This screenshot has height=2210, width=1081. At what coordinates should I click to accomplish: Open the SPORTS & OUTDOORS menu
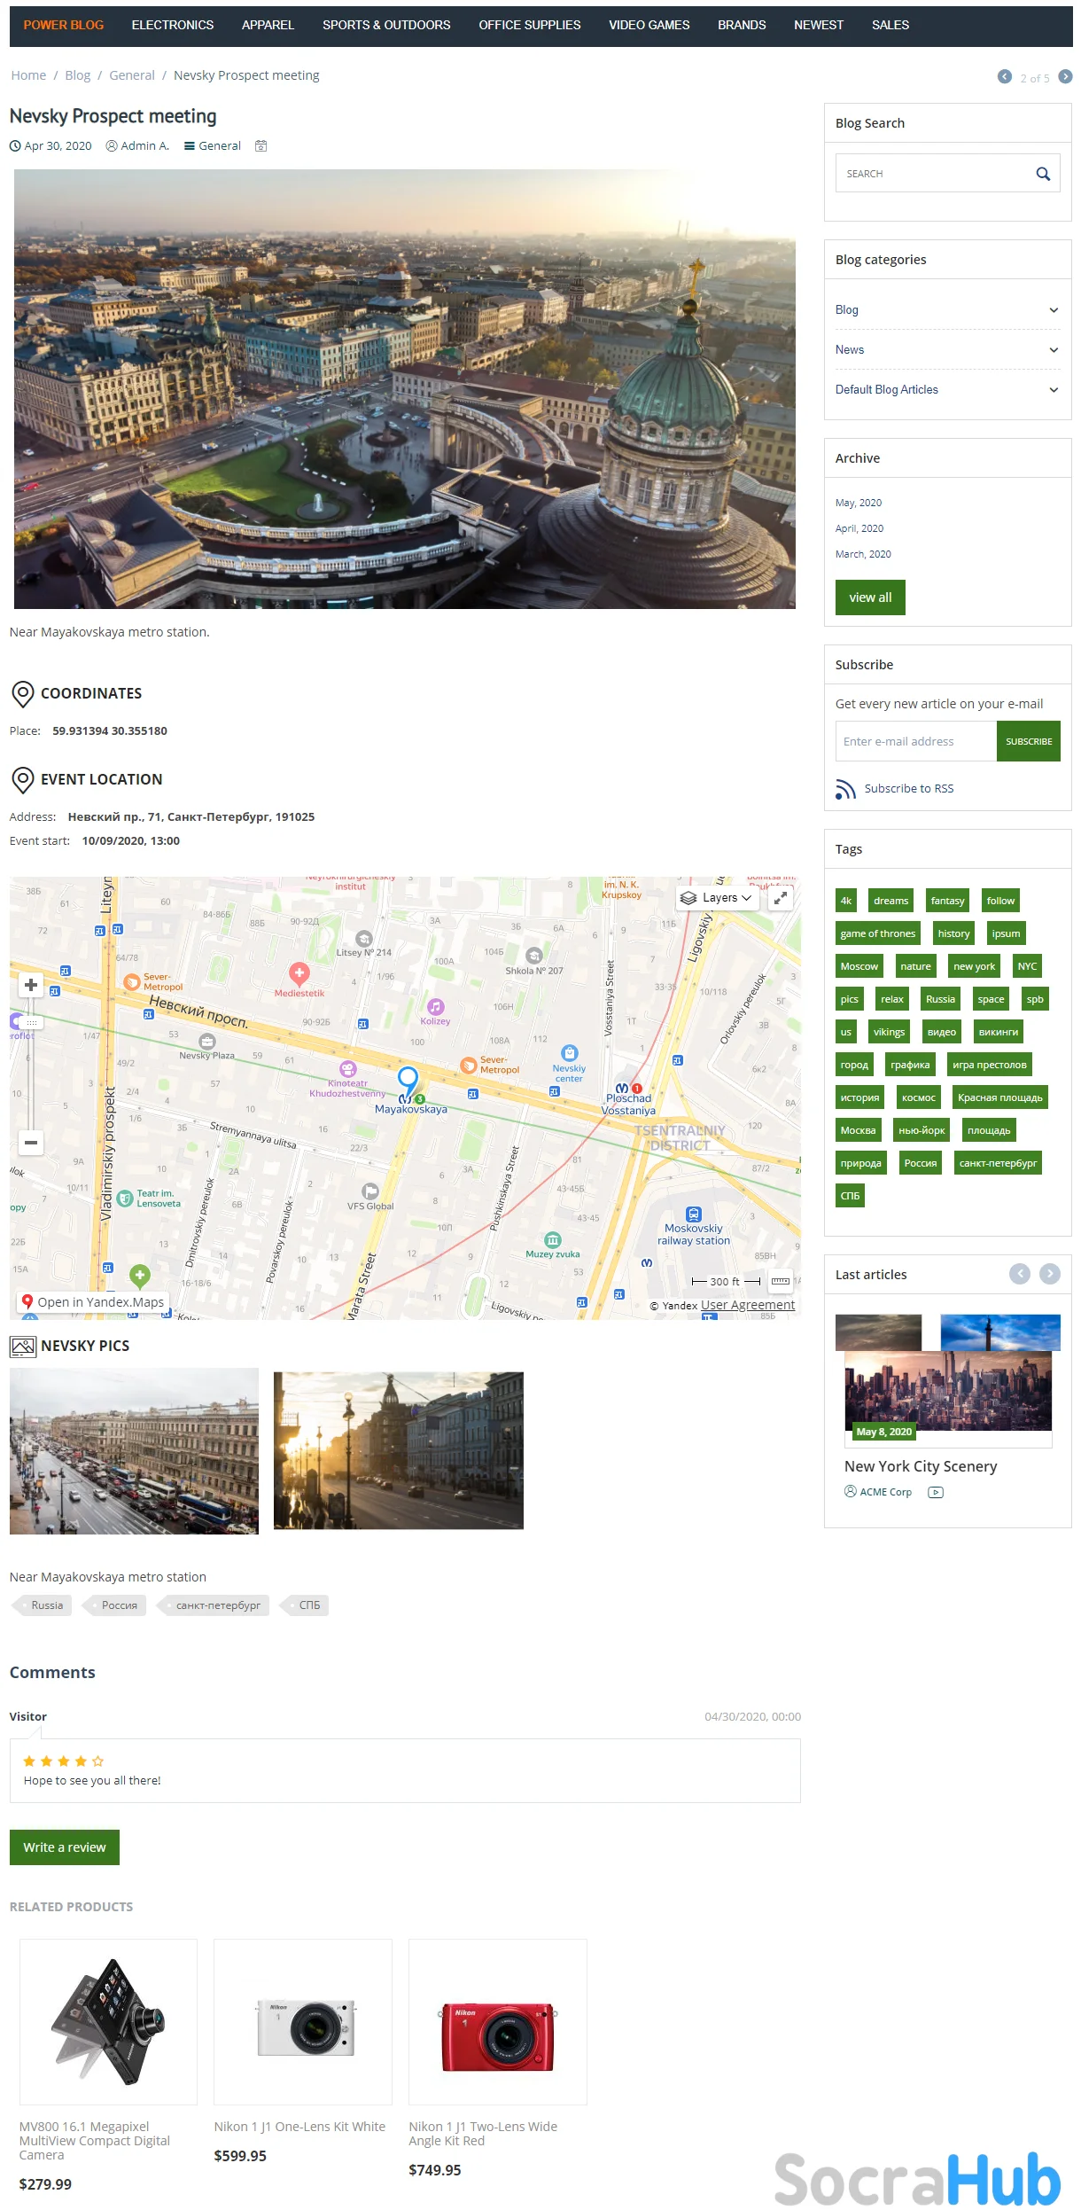386,25
